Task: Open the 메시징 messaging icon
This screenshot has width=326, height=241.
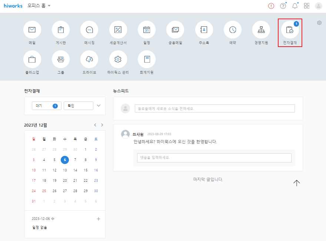Action: coord(89,30)
